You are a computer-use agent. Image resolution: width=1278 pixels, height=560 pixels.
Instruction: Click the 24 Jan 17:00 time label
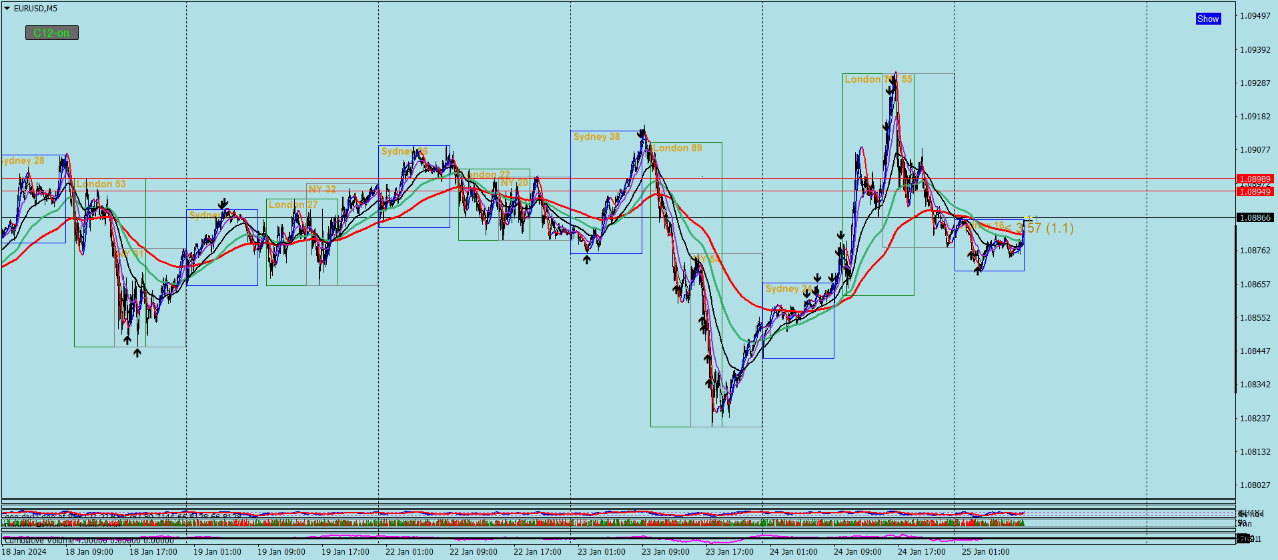[921, 552]
